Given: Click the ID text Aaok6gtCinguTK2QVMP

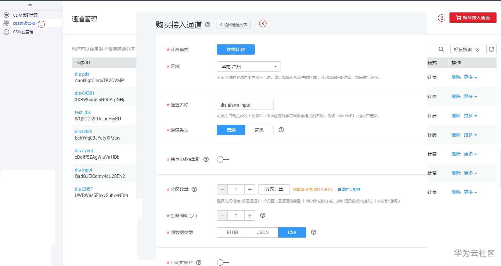Looking at the screenshot, I should pos(99,80).
